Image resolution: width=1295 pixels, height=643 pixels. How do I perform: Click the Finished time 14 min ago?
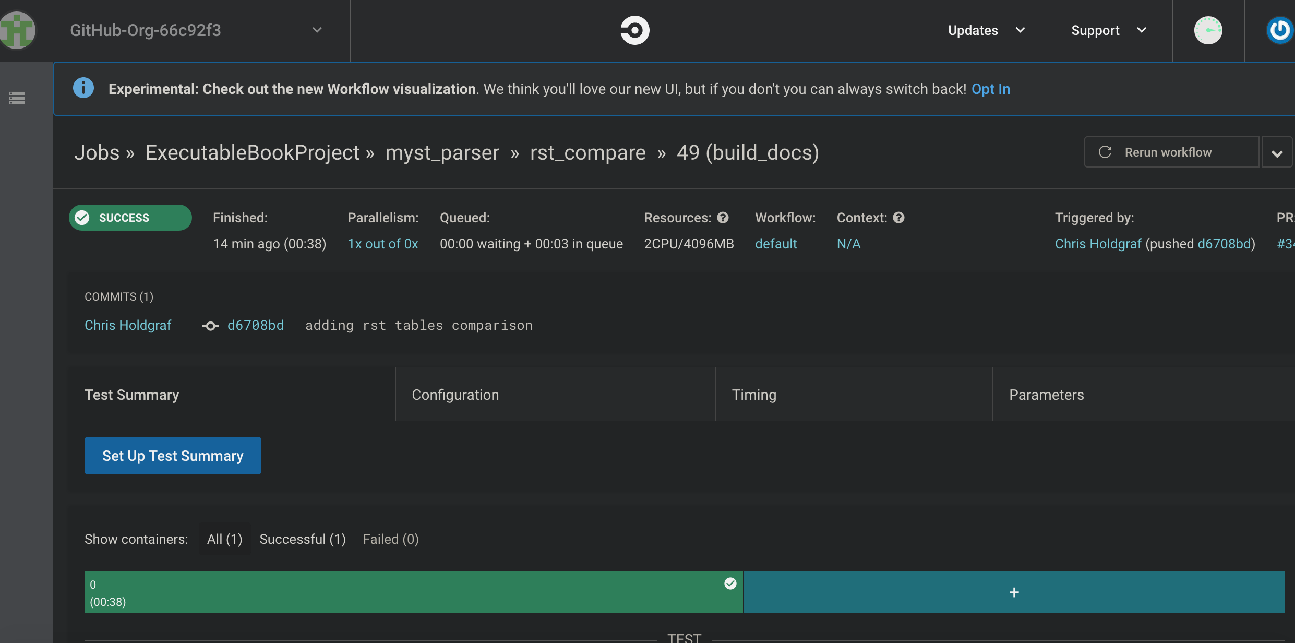click(x=269, y=244)
